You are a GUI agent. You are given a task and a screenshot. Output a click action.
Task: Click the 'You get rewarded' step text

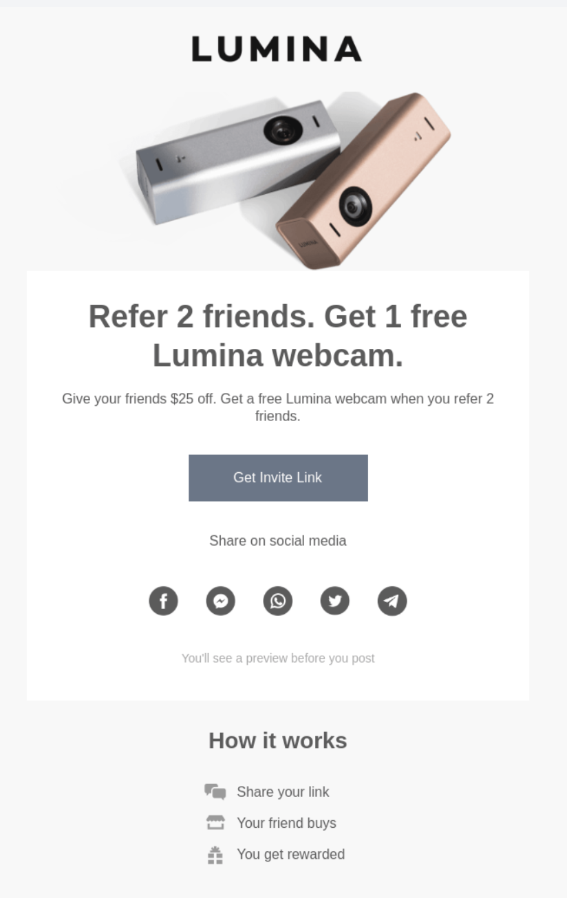[290, 855]
